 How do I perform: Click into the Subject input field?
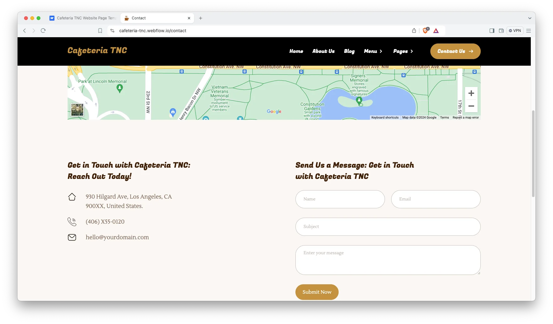(388, 227)
